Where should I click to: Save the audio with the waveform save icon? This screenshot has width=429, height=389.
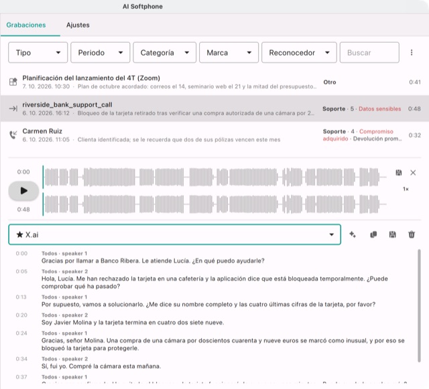(x=399, y=173)
